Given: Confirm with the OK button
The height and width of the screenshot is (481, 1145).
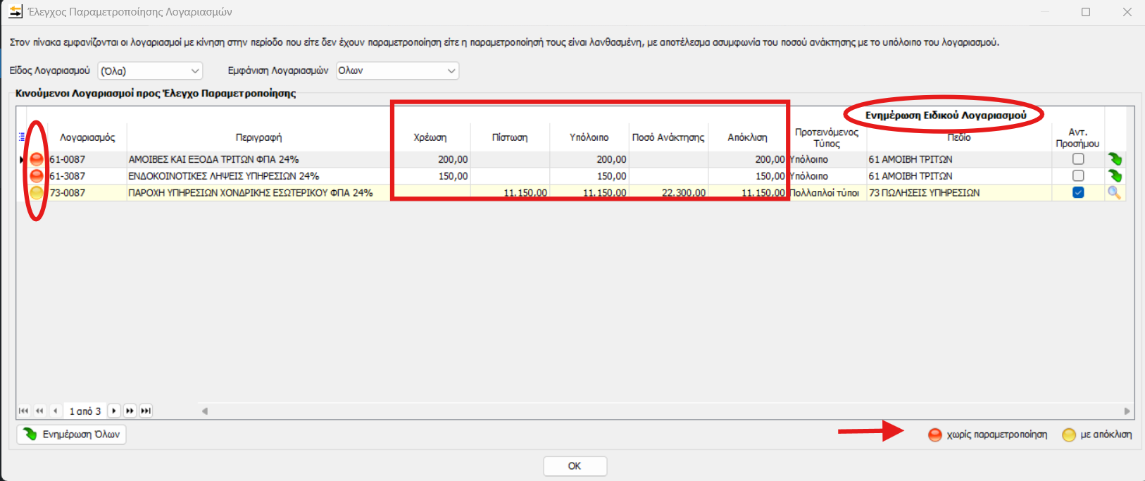Looking at the screenshot, I should 575,466.
